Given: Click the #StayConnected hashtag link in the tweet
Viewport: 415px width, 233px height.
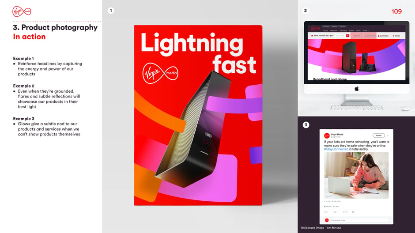Looking at the screenshot, I should [x=336, y=149].
